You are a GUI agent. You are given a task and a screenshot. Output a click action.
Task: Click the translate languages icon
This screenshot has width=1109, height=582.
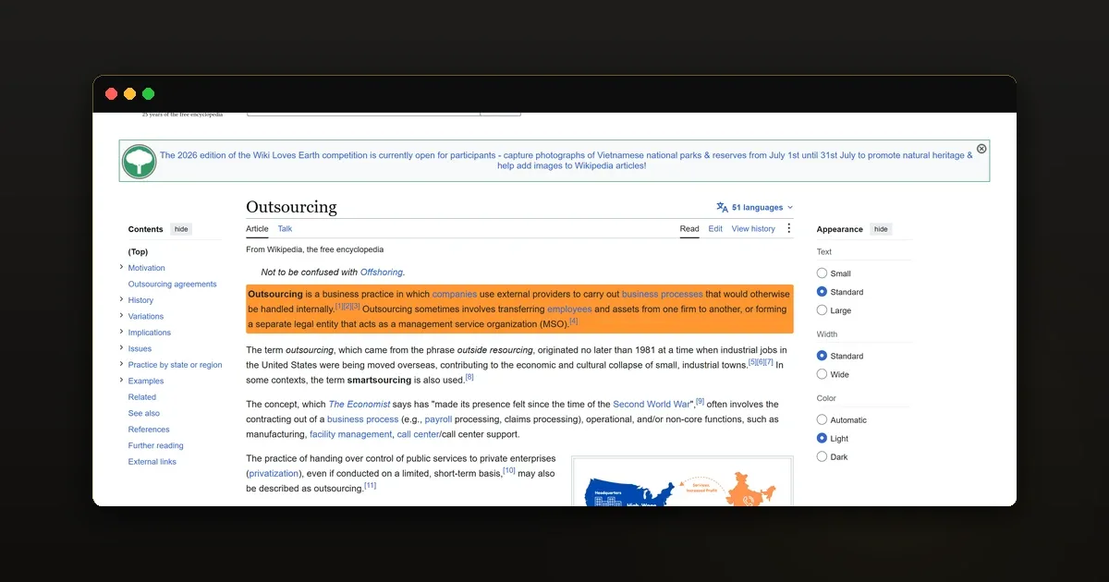(722, 207)
